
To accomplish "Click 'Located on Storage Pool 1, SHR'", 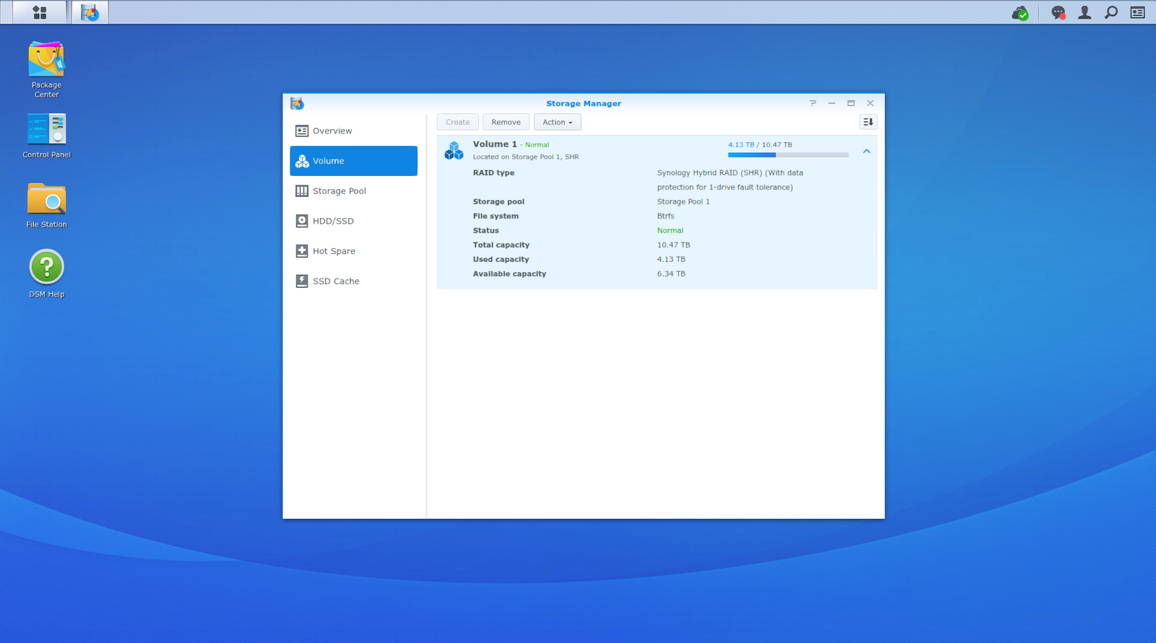I will pyautogui.click(x=525, y=157).
